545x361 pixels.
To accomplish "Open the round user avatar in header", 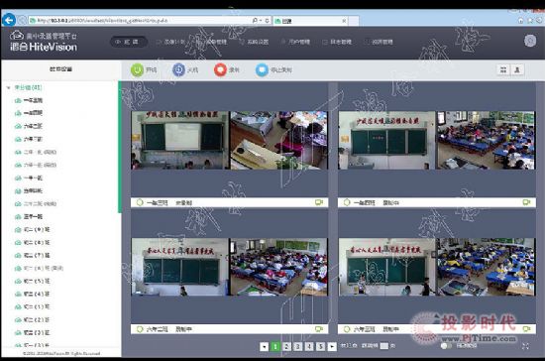I will [x=530, y=41].
